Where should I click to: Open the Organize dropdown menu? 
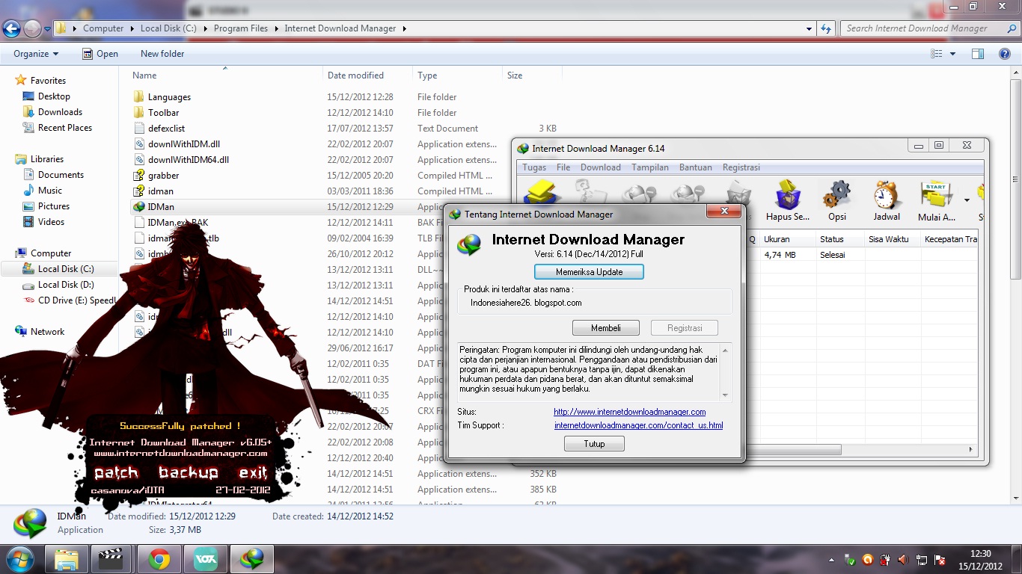[36, 54]
